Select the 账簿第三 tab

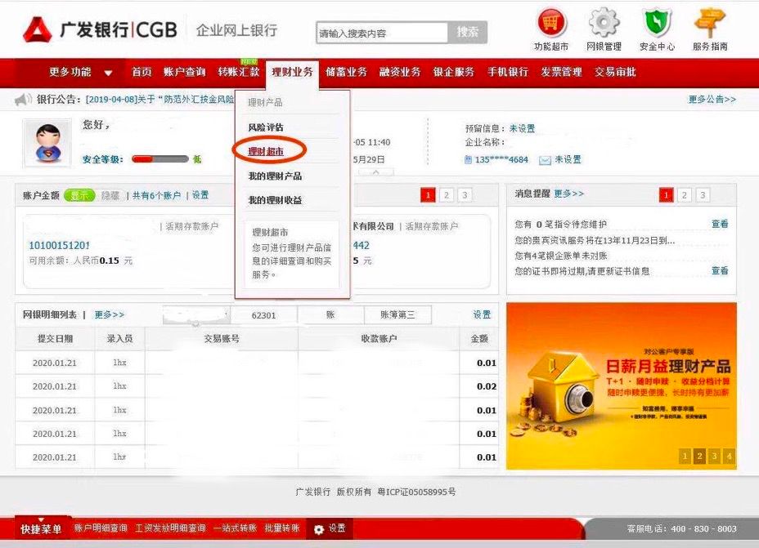pos(397,315)
